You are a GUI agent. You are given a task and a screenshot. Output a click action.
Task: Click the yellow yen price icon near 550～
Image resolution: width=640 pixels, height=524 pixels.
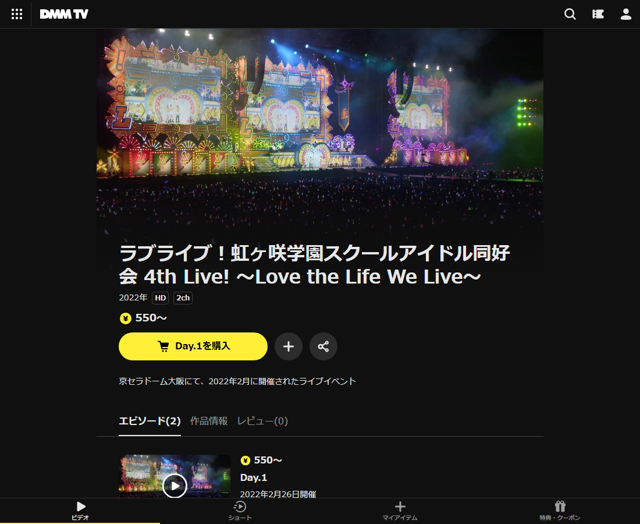[x=125, y=318]
